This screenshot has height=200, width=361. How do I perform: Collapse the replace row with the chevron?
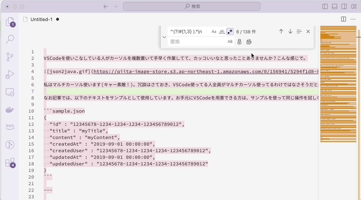(164, 37)
